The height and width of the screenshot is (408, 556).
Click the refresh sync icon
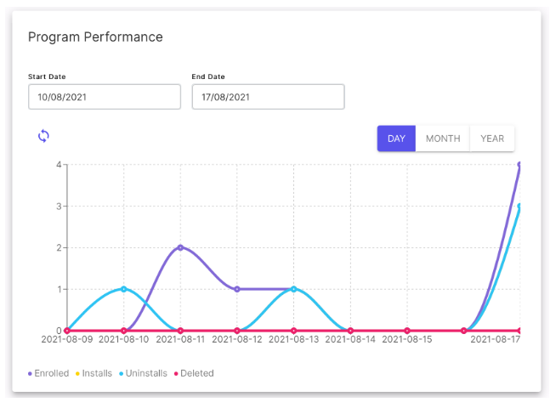43,136
